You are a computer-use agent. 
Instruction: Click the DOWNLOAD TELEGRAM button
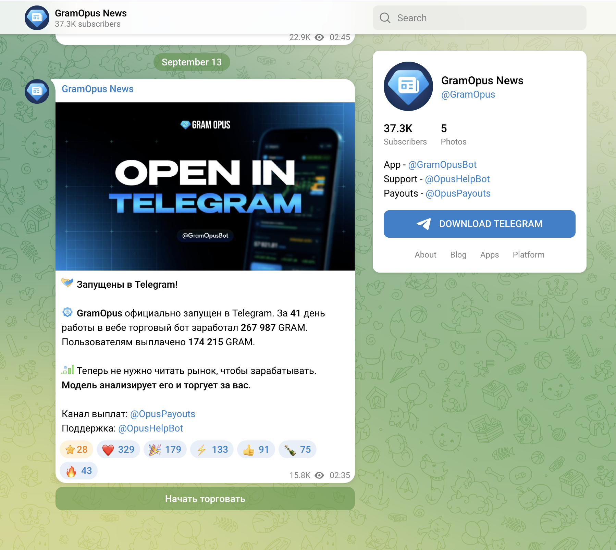click(479, 224)
